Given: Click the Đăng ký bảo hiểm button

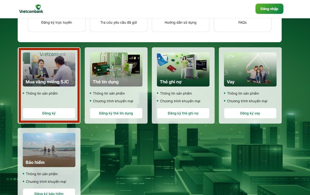Looking at the screenshot, I should point(49,193).
